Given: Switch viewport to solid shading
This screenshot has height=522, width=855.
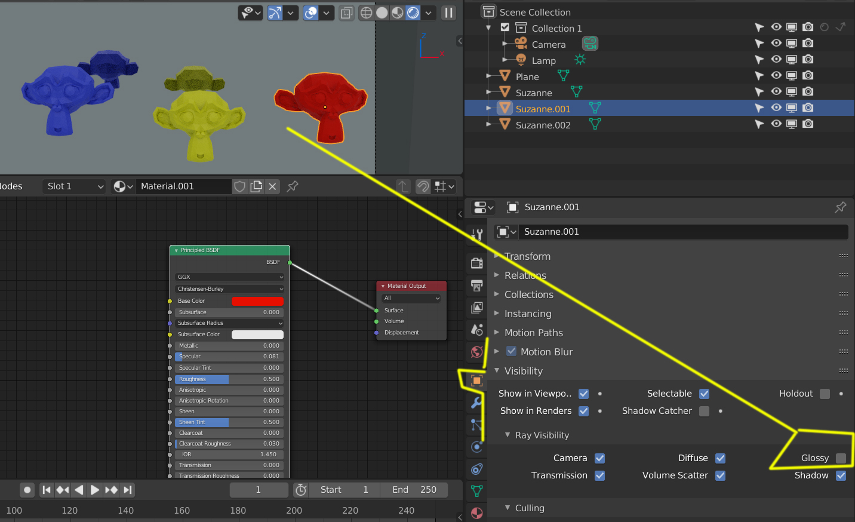Looking at the screenshot, I should pyautogui.click(x=382, y=13).
